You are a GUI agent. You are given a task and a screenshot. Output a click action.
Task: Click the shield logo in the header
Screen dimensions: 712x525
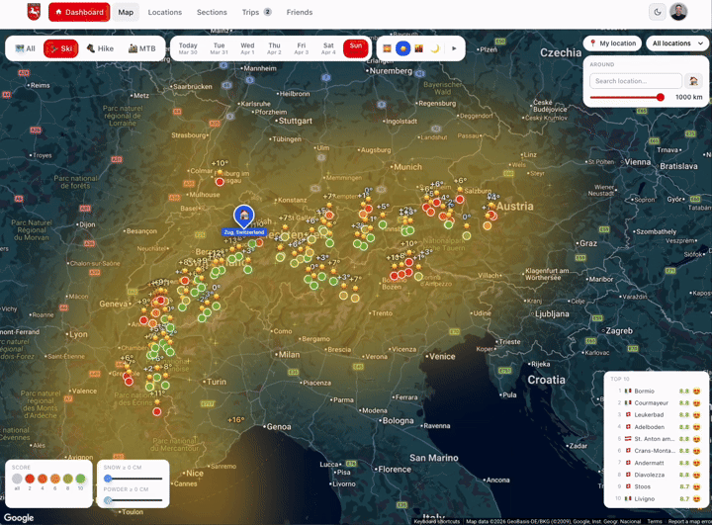pyautogui.click(x=34, y=12)
